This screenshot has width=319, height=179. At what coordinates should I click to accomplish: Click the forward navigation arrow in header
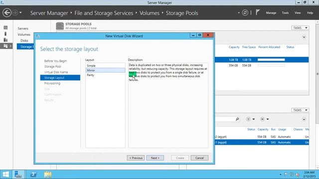15,13
